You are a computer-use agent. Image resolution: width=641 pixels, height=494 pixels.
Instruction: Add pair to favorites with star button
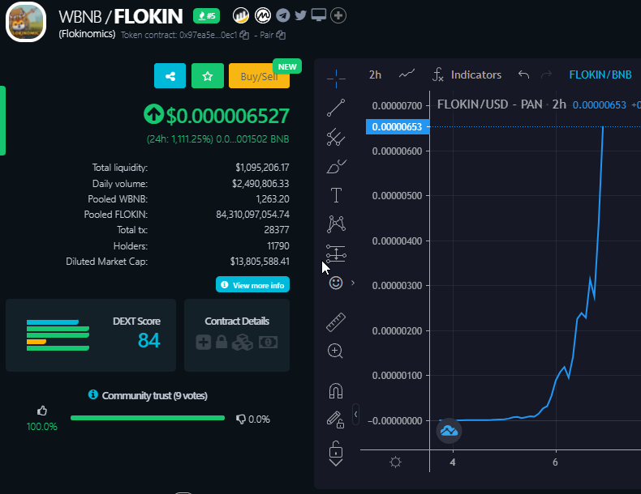(208, 76)
